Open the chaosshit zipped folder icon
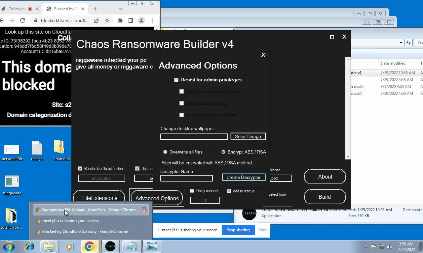The width and height of the screenshot is (423, 253). [61, 151]
